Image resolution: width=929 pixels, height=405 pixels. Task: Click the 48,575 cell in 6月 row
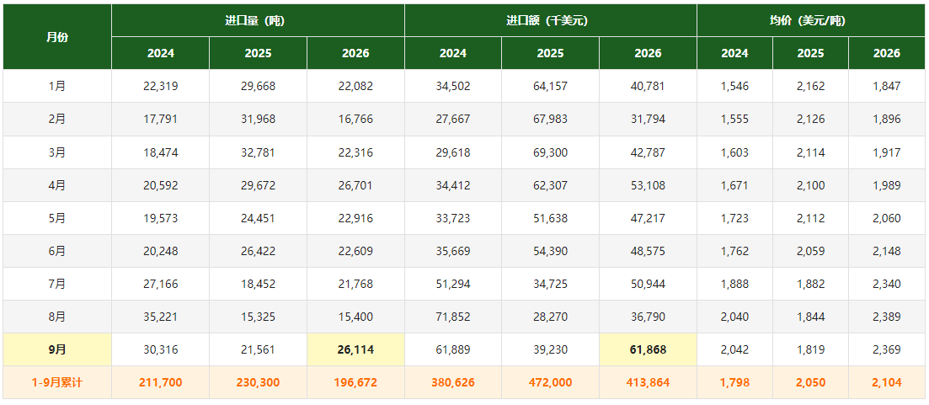tap(648, 251)
